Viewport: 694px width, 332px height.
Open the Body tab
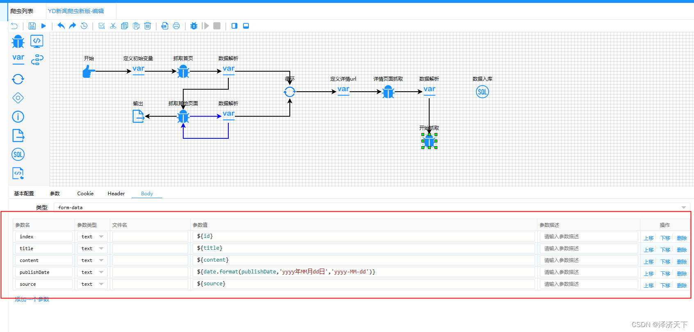147,194
